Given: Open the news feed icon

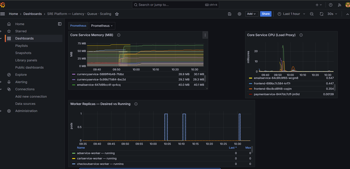Looking at the screenshot, I should (339, 5).
